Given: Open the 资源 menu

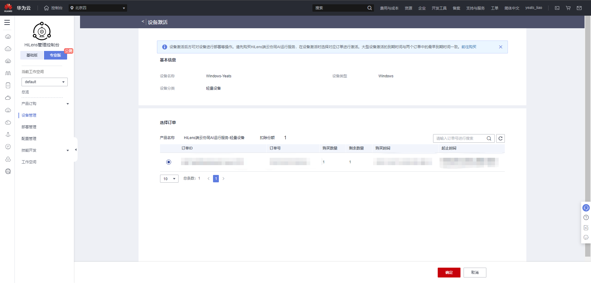Looking at the screenshot, I should coord(408,8).
